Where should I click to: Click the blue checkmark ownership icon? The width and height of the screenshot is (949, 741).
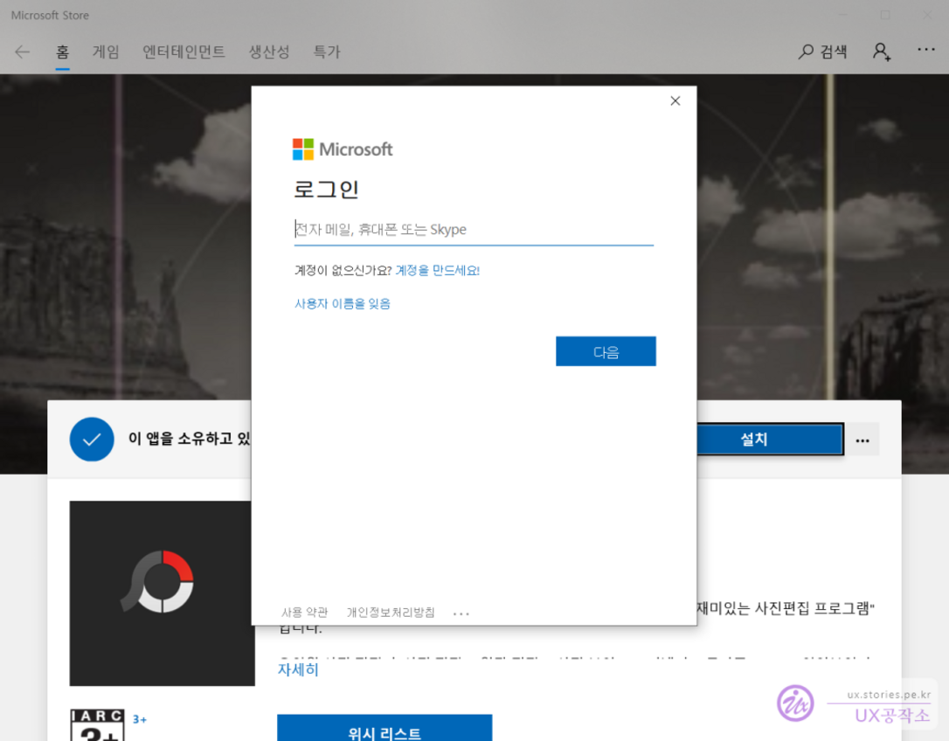92,440
